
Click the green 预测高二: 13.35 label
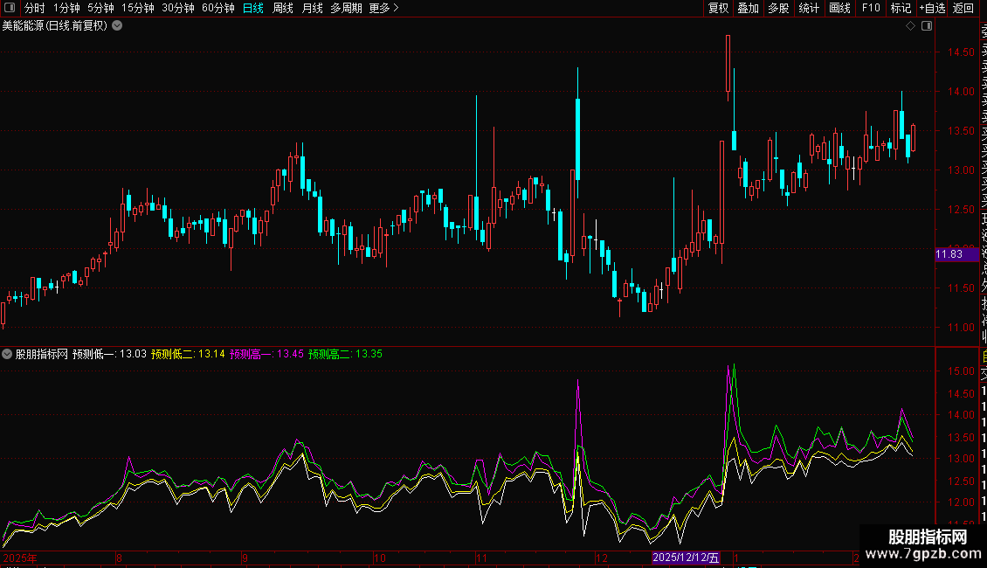click(345, 354)
